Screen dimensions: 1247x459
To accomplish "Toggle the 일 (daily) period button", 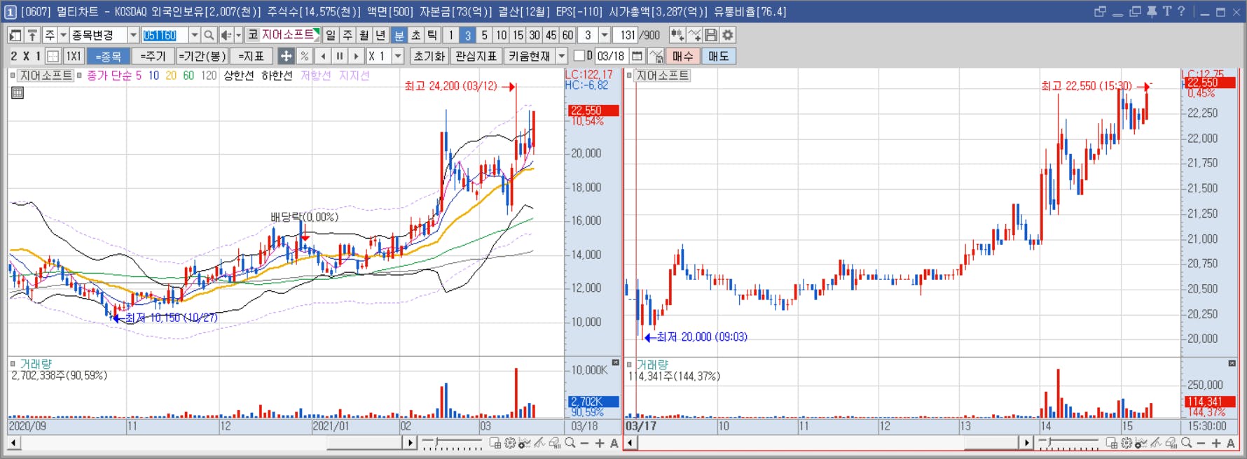I will point(331,35).
